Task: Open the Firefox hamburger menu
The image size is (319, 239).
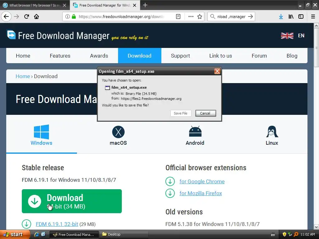Action: click(313, 17)
